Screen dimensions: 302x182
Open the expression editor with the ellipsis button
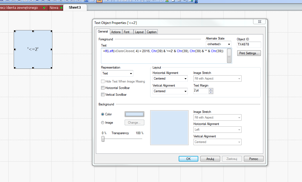click(229, 56)
